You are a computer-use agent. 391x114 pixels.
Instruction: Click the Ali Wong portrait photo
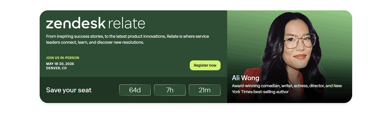click(x=289, y=57)
